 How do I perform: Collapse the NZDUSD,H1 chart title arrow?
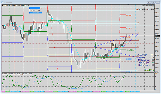(x=3, y=5)
